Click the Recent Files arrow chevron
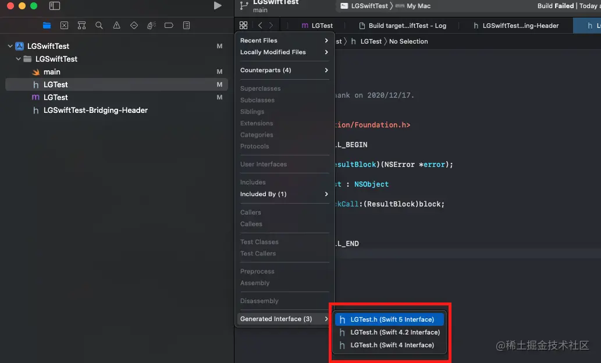Viewport: 601px width, 363px height. point(326,40)
